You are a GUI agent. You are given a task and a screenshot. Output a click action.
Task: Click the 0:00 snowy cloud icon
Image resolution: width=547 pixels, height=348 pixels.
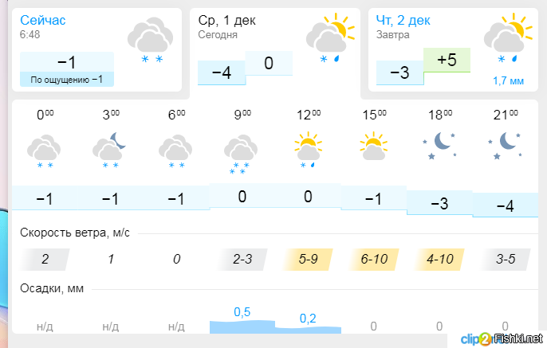[x=45, y=151]
